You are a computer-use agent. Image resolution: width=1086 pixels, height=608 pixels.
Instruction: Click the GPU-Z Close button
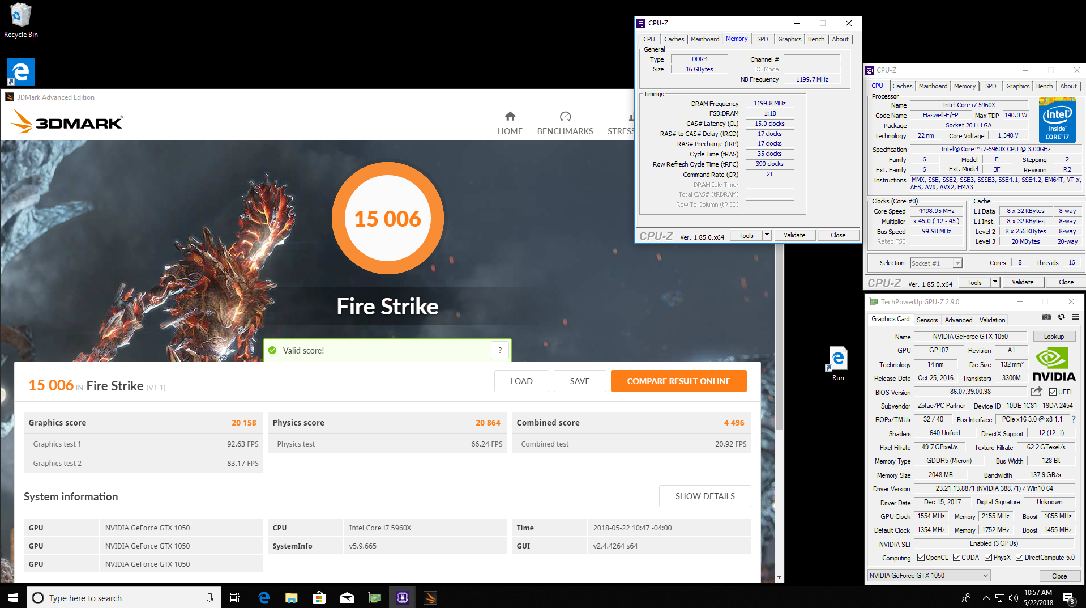(1059, 576)
